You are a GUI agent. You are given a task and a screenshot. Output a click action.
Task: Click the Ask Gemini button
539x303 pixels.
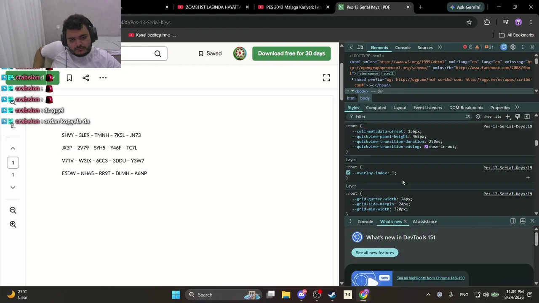[x=465, y=7]
